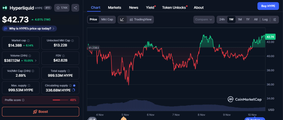Viewport: 283px width, 120px height.
Task: Click the Profile score progress bar
Action: pos(60,100)
